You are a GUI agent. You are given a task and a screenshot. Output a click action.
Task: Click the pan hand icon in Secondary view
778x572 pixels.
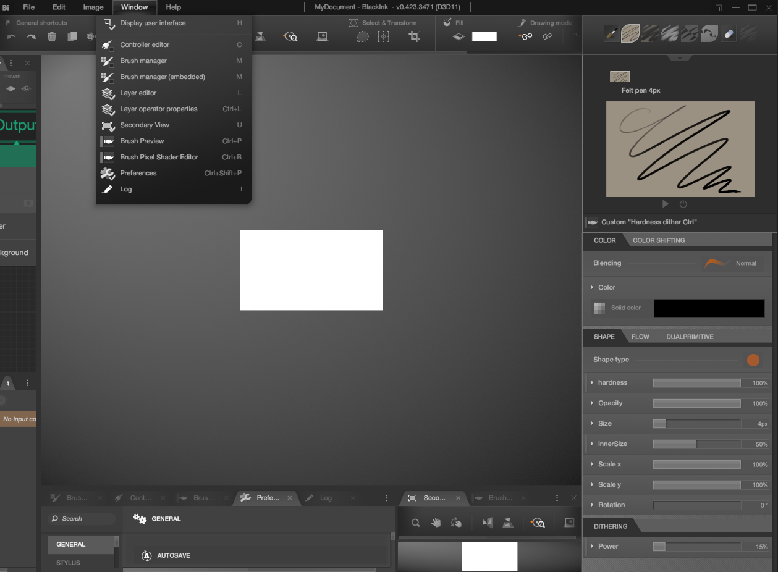pos(436,523)
